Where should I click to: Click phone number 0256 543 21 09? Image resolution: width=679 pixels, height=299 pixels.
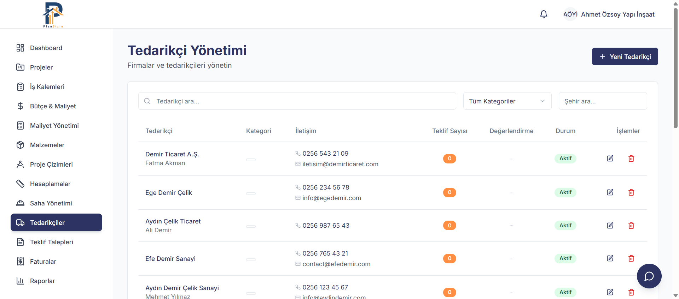[x=325, y=154]
